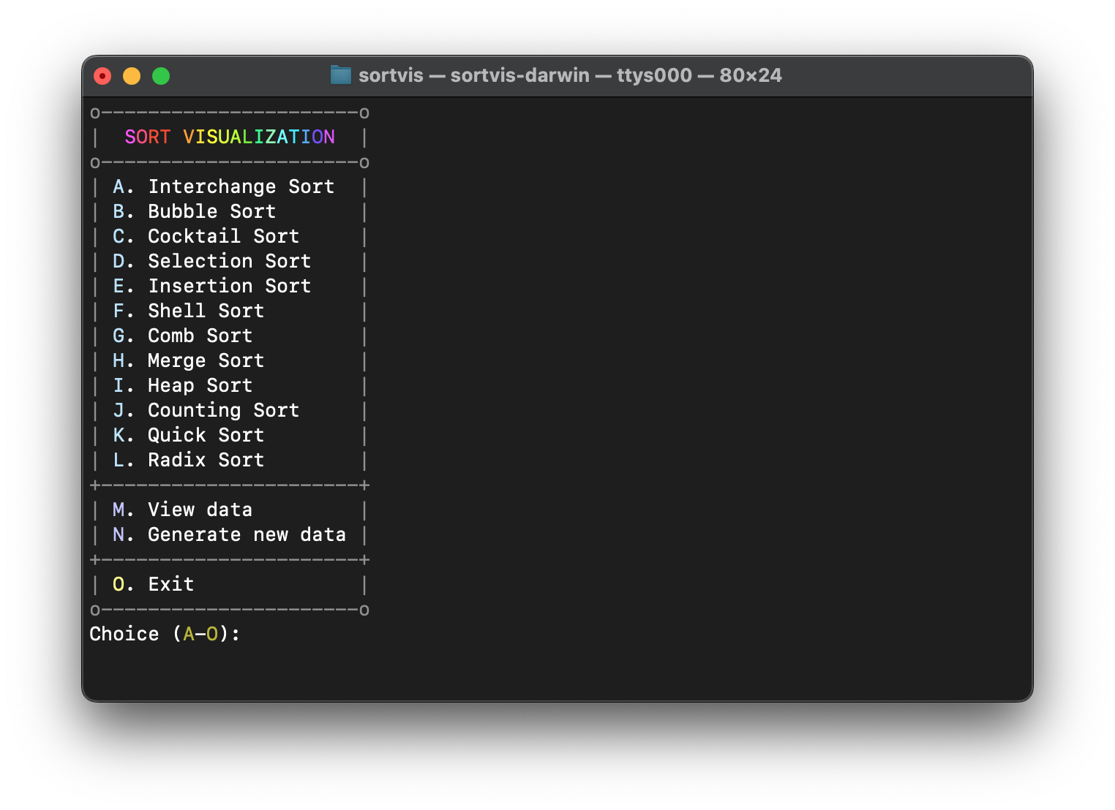Select 'J. Counting Sort' menu line
Screen dimensions: 1115x810
[x=206, y=411]
